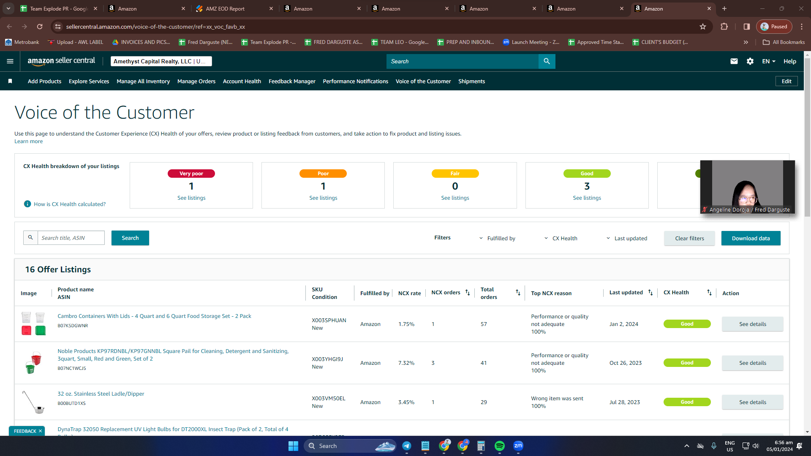This screenshot has height=456, width=811.
Task: Open the Manage All Inventory menu item
Action: pyautogui.click(x=143, y=81)
